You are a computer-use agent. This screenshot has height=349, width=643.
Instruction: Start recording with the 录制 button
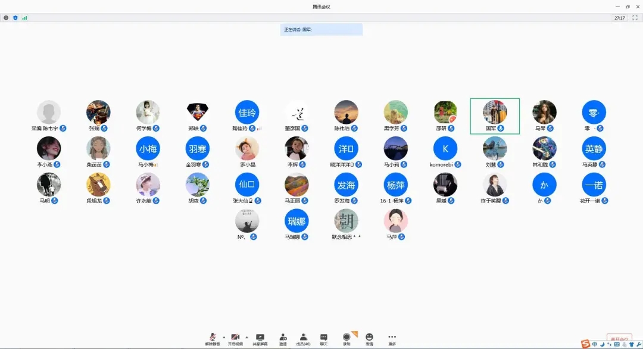pyautogui.click(x=347, y=338)
